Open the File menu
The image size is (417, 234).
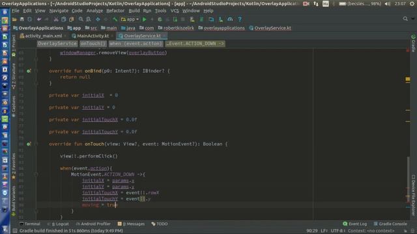[x=16, y=11]
